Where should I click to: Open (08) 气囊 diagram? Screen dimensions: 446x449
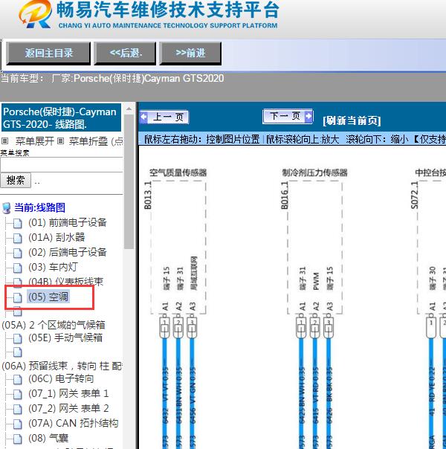48,439
